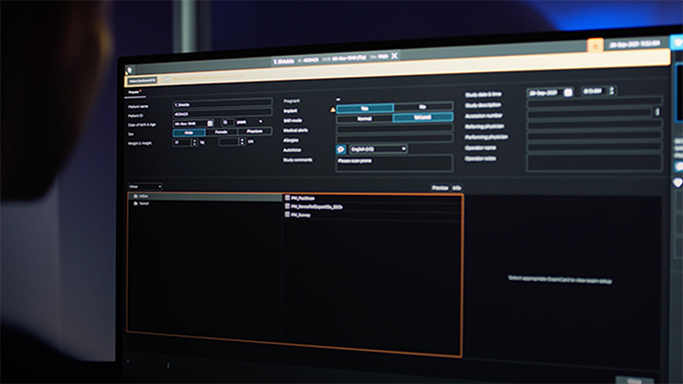Select Female as patient sex
The width and height of the screenshot is (683, 384).
[x=221, y=132]
